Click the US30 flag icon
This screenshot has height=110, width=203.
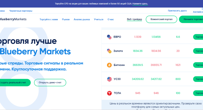point(109,79)
